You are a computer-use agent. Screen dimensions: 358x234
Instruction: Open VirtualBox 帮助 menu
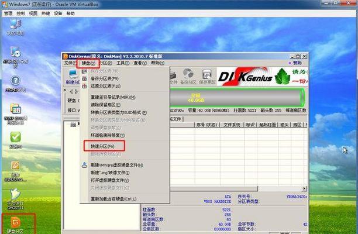tap(71, 13)
